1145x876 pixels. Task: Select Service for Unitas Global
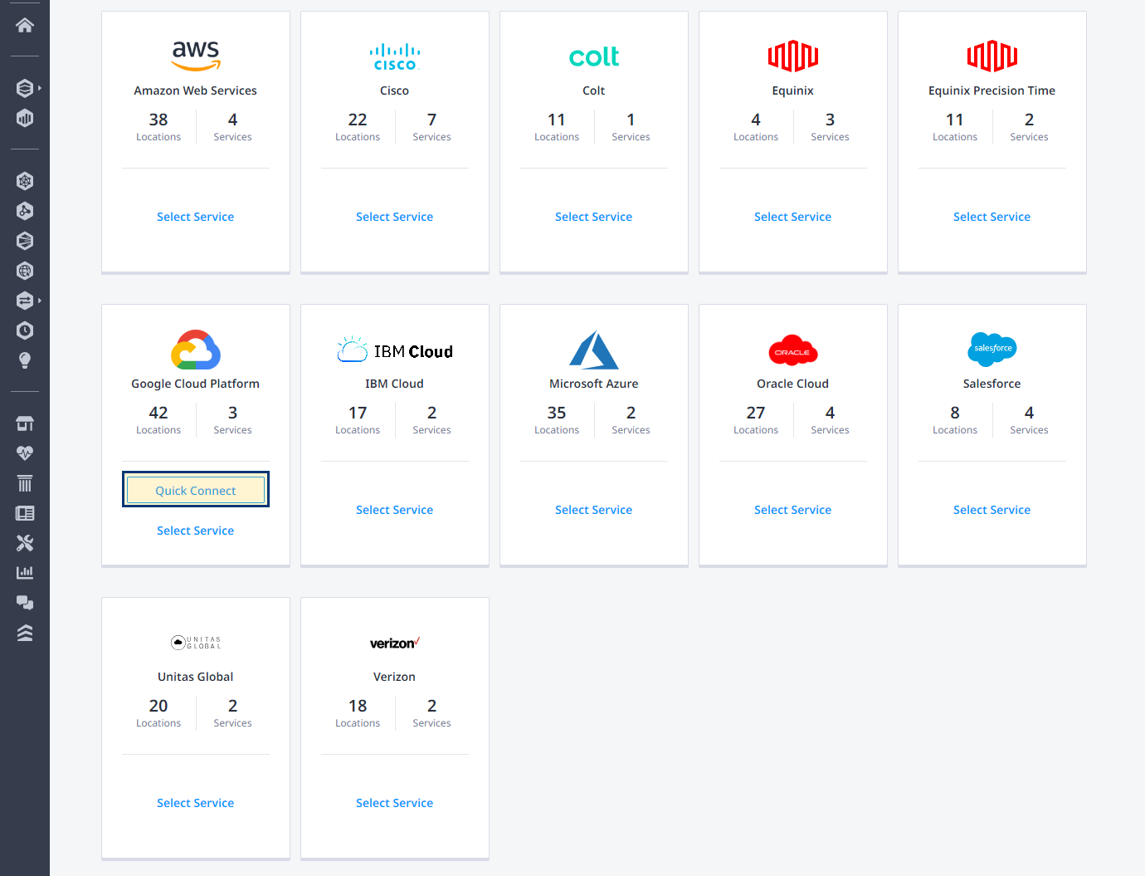point(196,803)
